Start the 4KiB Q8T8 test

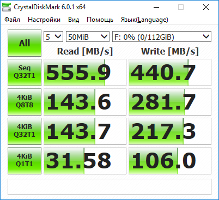[x=25, y=102]
